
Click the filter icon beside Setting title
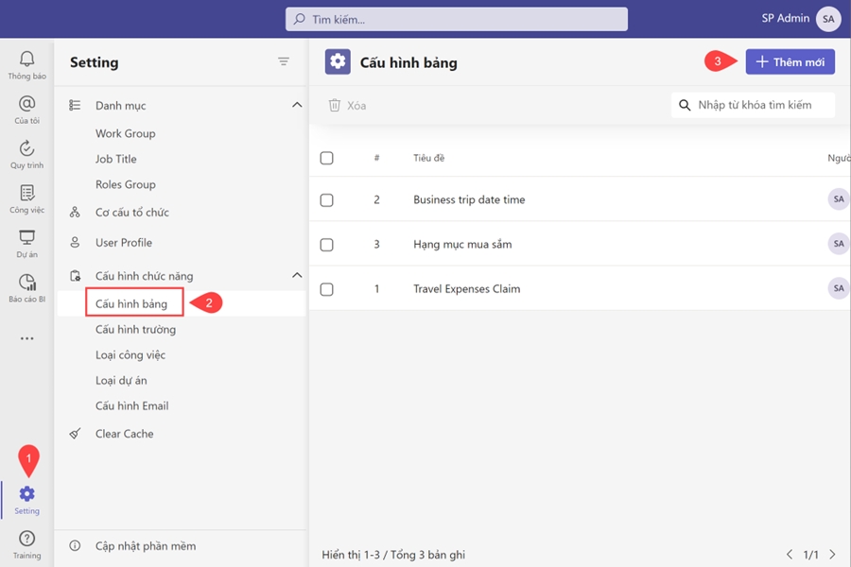pos(284,61)
